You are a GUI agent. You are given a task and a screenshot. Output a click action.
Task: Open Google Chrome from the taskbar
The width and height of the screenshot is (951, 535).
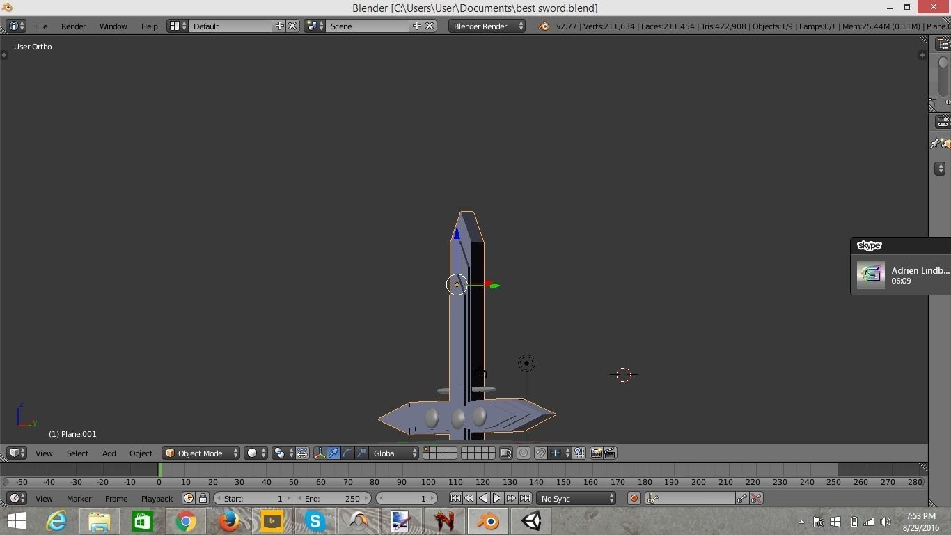click(x=185, y=521)
